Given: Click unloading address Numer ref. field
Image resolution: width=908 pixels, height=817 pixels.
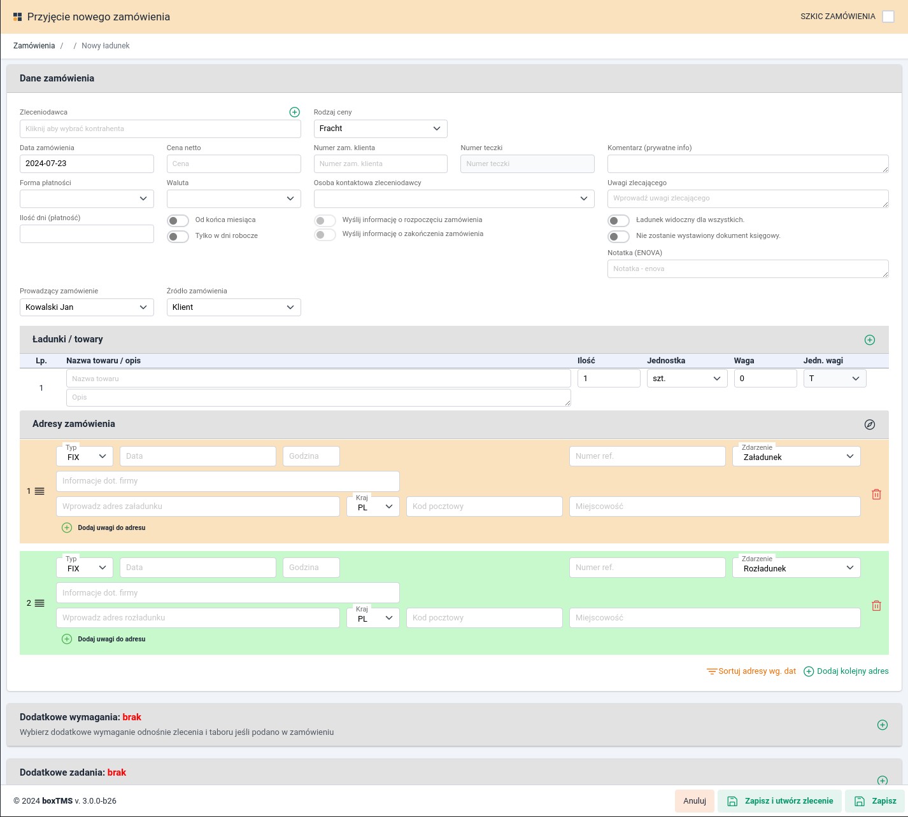Looking at the screenshot, I should tap(648, 568).
